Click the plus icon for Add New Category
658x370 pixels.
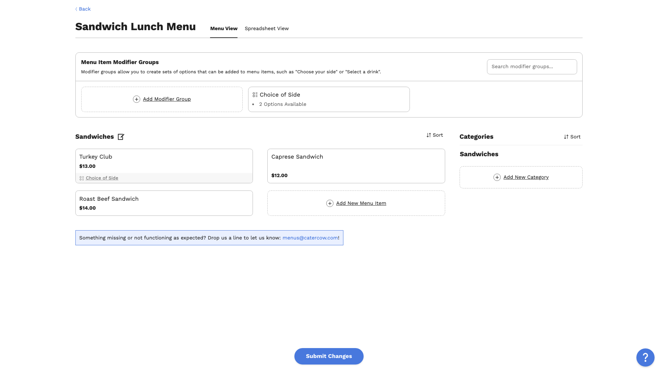(497, 177)
